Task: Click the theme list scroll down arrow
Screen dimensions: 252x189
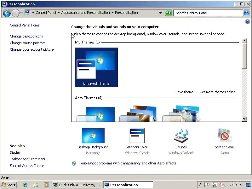Action: (244, 119)
